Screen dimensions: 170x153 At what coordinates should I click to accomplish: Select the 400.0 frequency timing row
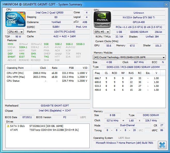[129, 90]
